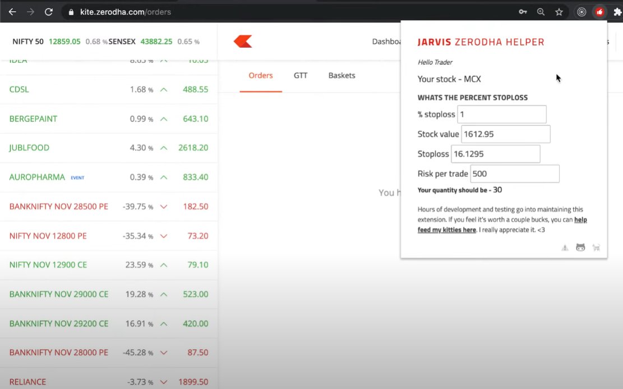Switch to the Orders tab
Image resolution: width=623 pixels, height=389 pixels.
(x=261, y=76)
